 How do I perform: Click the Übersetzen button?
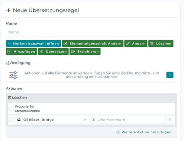pyautogui.click(x=53, y=52)
